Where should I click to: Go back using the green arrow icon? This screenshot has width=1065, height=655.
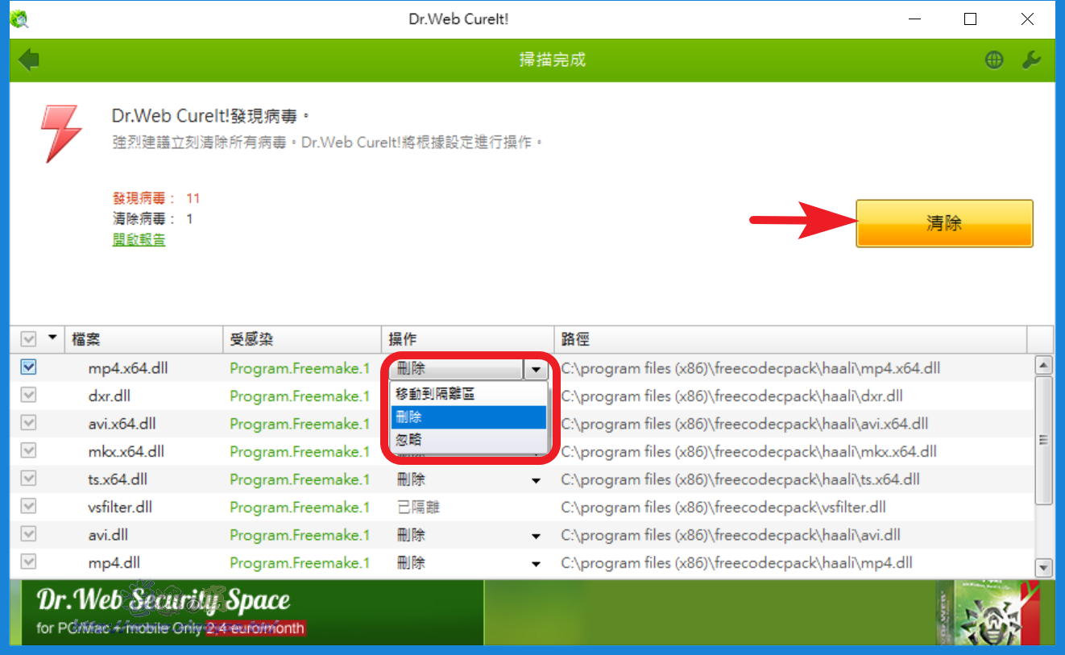point(30,60)
